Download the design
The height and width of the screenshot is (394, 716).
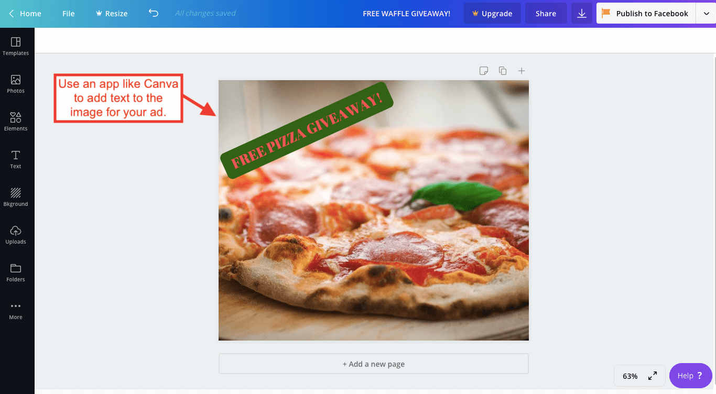(x=582, y=13)
